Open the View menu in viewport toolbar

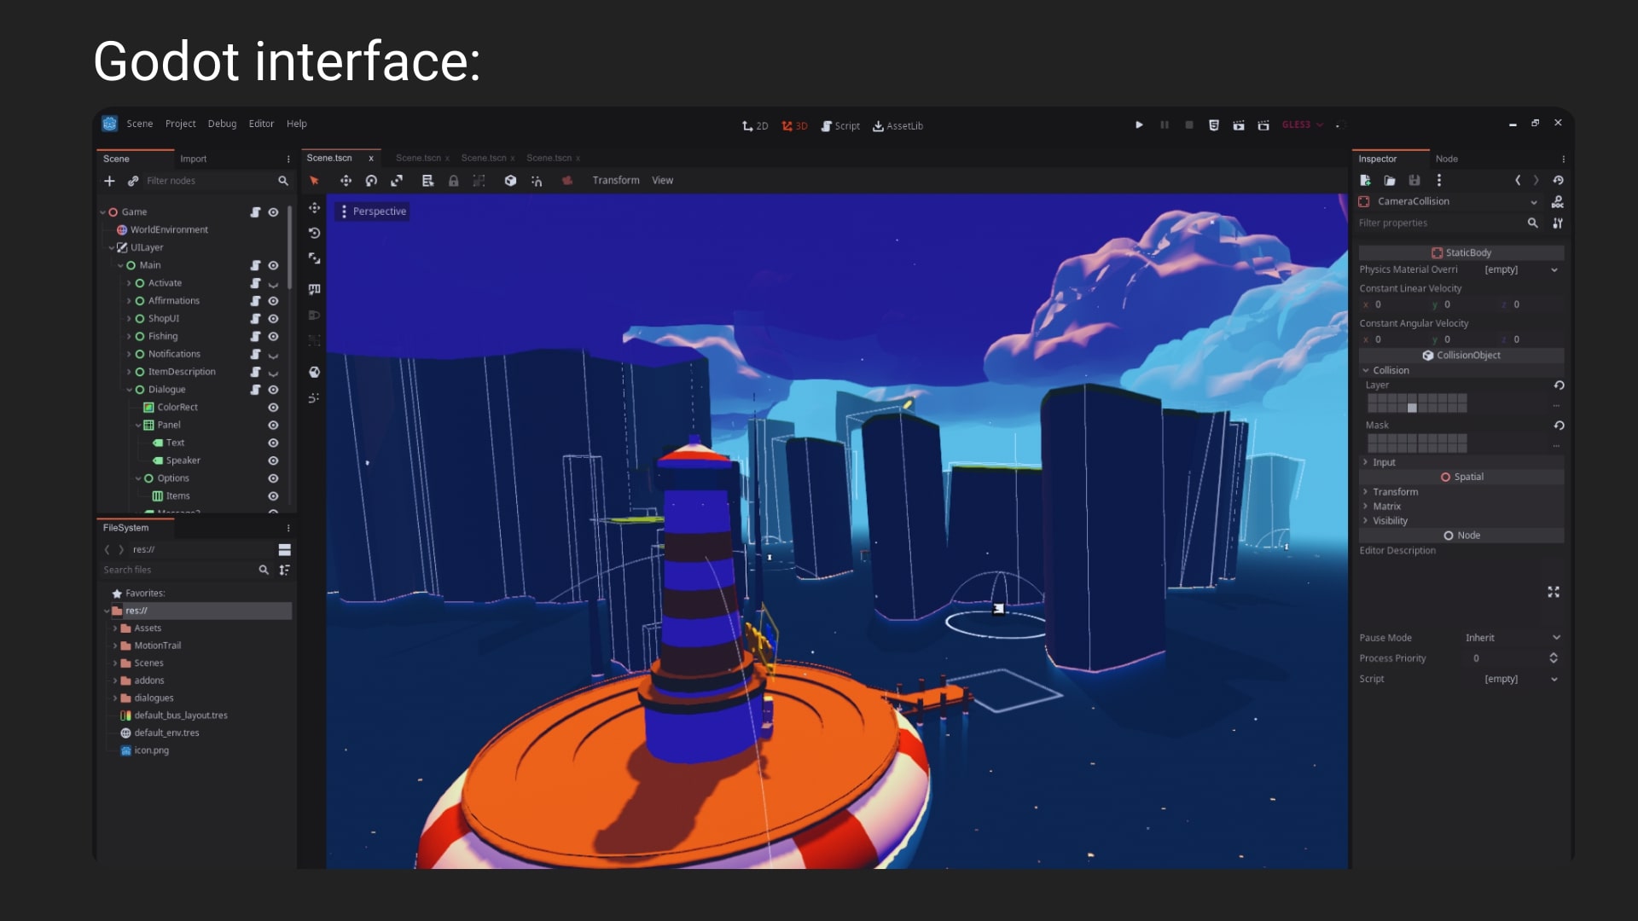663,181
